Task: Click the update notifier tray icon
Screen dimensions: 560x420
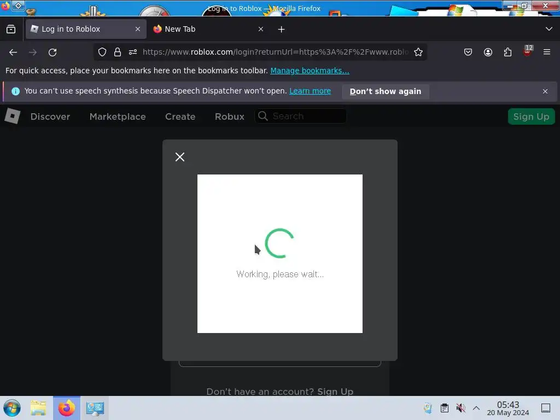Action: (428, 408)
